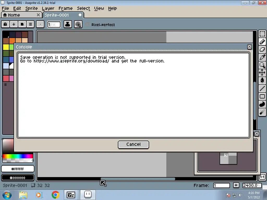Open the Select menu
267x200 pixels.
pyautogui.click(x=83, y=8)
